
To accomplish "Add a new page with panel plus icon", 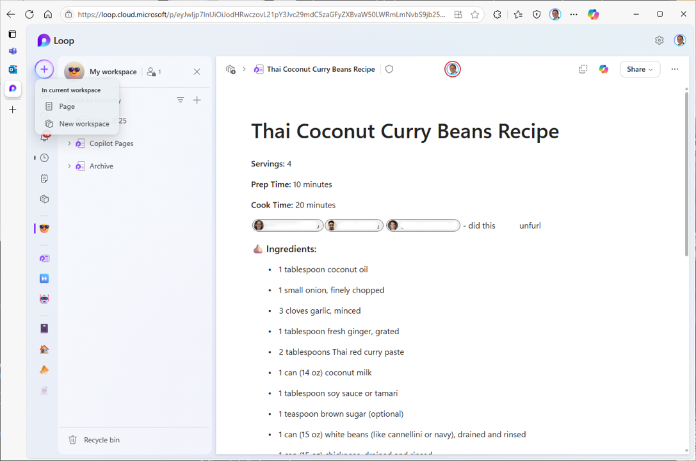I will (197, 101).
